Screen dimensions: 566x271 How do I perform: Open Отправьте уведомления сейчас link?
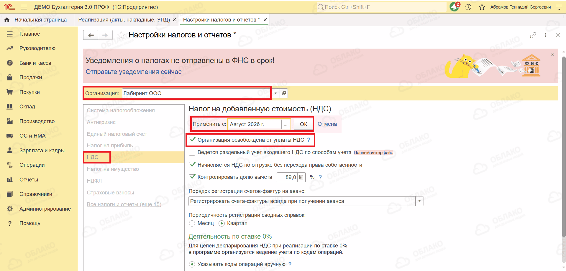pyautogui.click(x=134, y=72)
